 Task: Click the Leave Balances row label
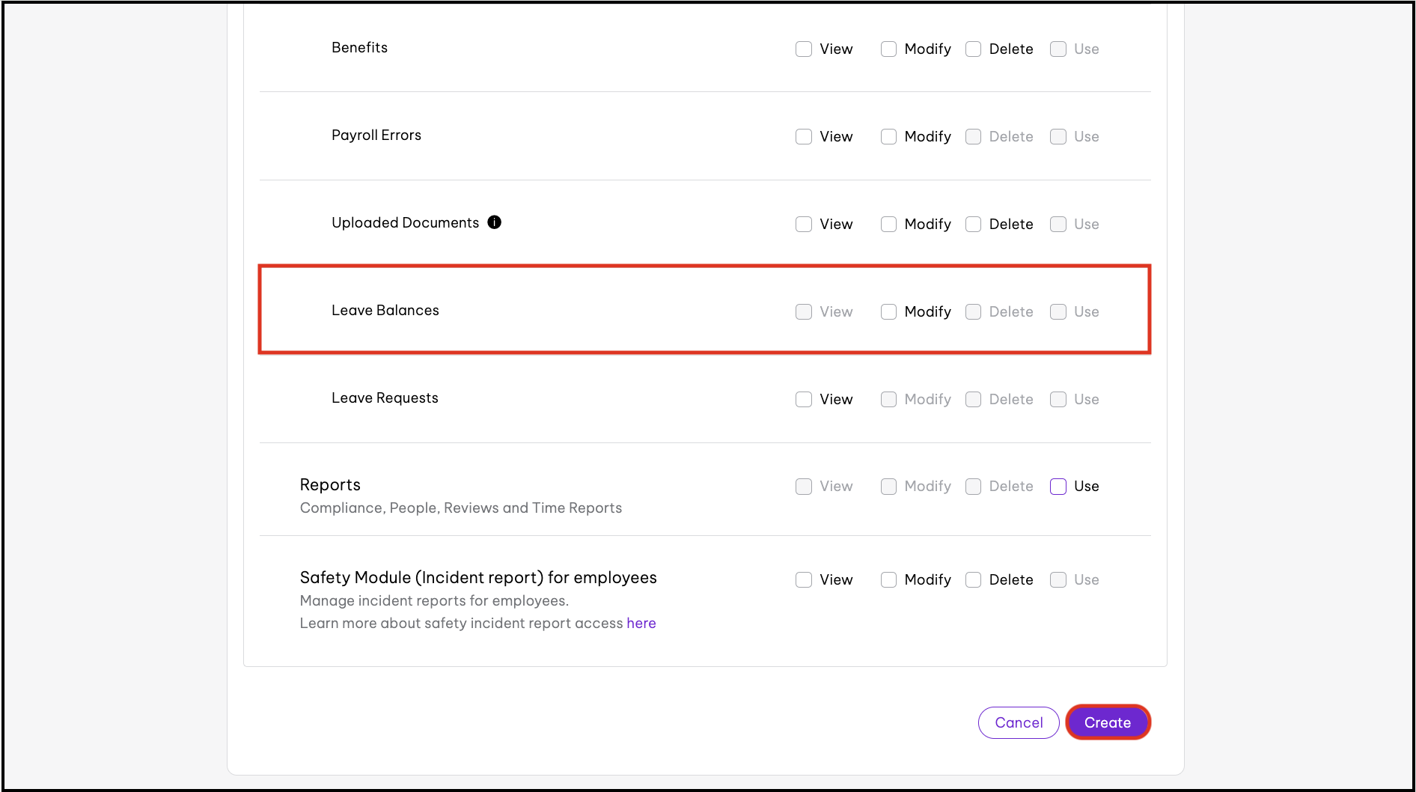(x=385, y=311)
